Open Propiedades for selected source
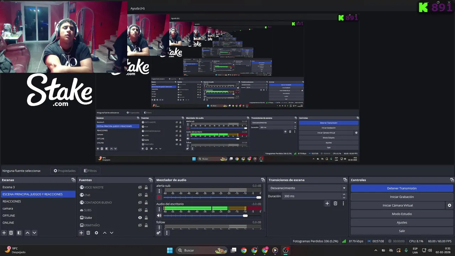The image size is (455, 256). pyautogui.click(x=65, y=171)
